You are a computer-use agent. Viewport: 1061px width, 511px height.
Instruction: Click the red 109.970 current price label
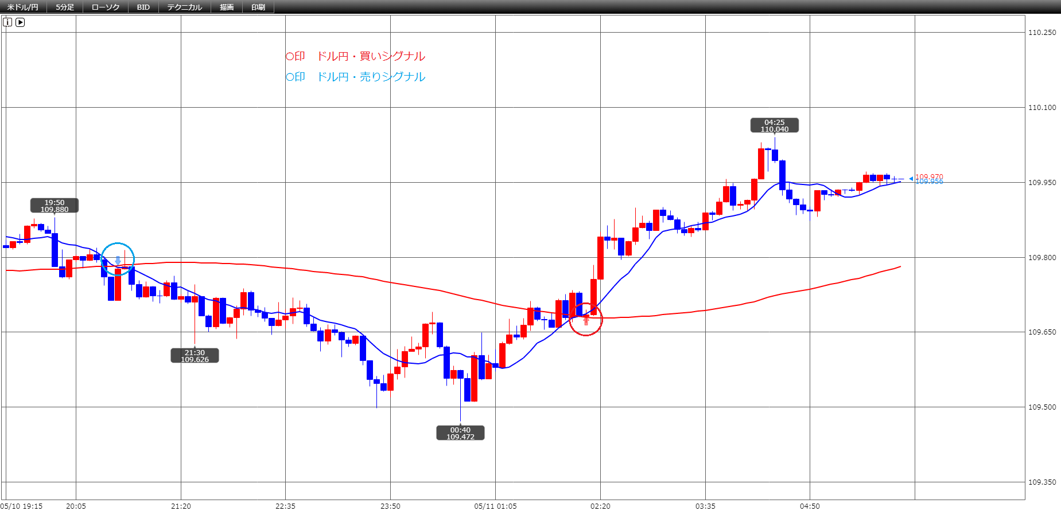click(929, 176)
